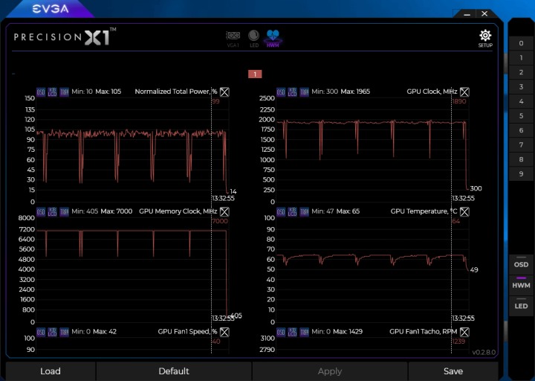Click the Load button
Screen dimensions: 535x381
click(x=51, y=371)
